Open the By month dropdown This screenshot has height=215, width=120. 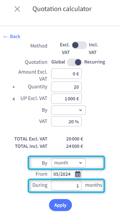68,163
